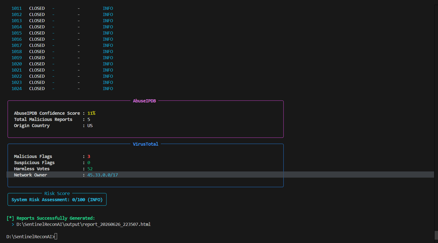
Task: Click port number 1016
Action: tap(17, 39)
